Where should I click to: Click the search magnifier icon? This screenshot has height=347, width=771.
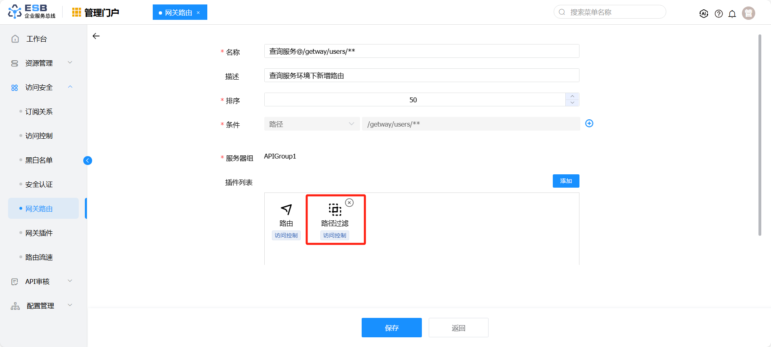[562, 12]
